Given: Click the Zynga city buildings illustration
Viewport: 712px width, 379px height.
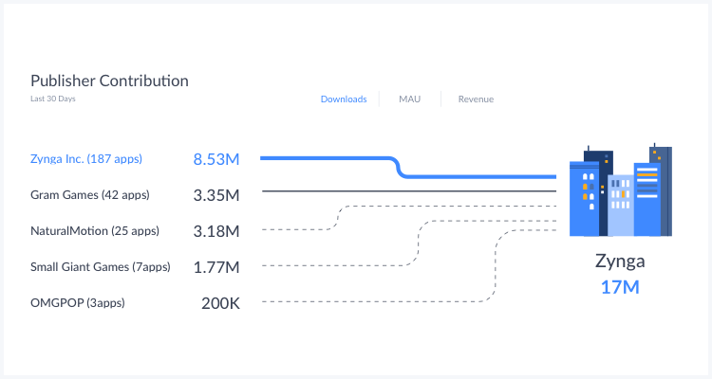Looking at the screenshot, I should click(620, 192).
